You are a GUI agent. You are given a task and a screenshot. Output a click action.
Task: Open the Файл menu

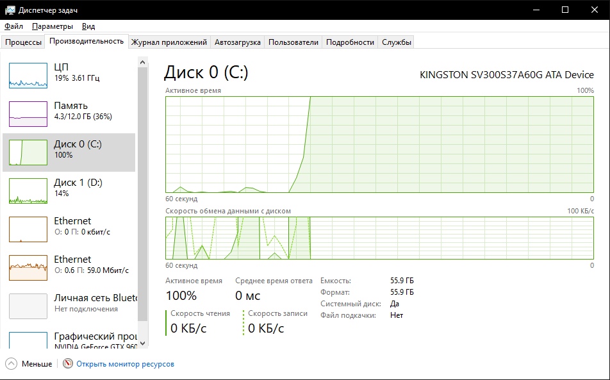[13, 26]
